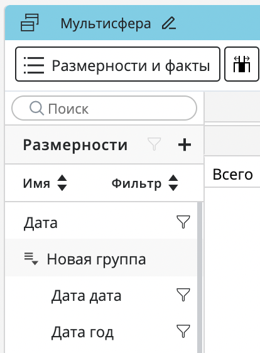This screenshot has height=353, width=260.
Task: Select the Новая группа group row
Action: tap(101, 258)
